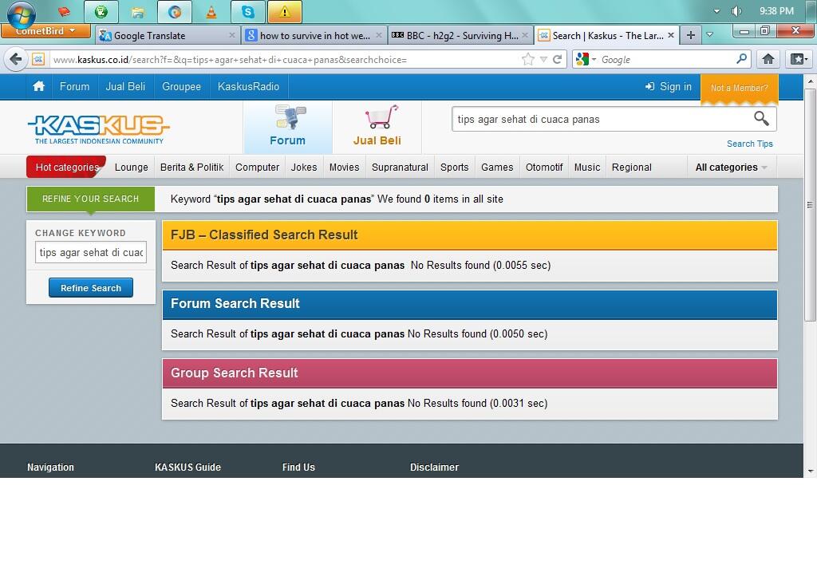Open KaskusRadio in top navbar
This screenshot has height=568, width=817.
(249, 86)
